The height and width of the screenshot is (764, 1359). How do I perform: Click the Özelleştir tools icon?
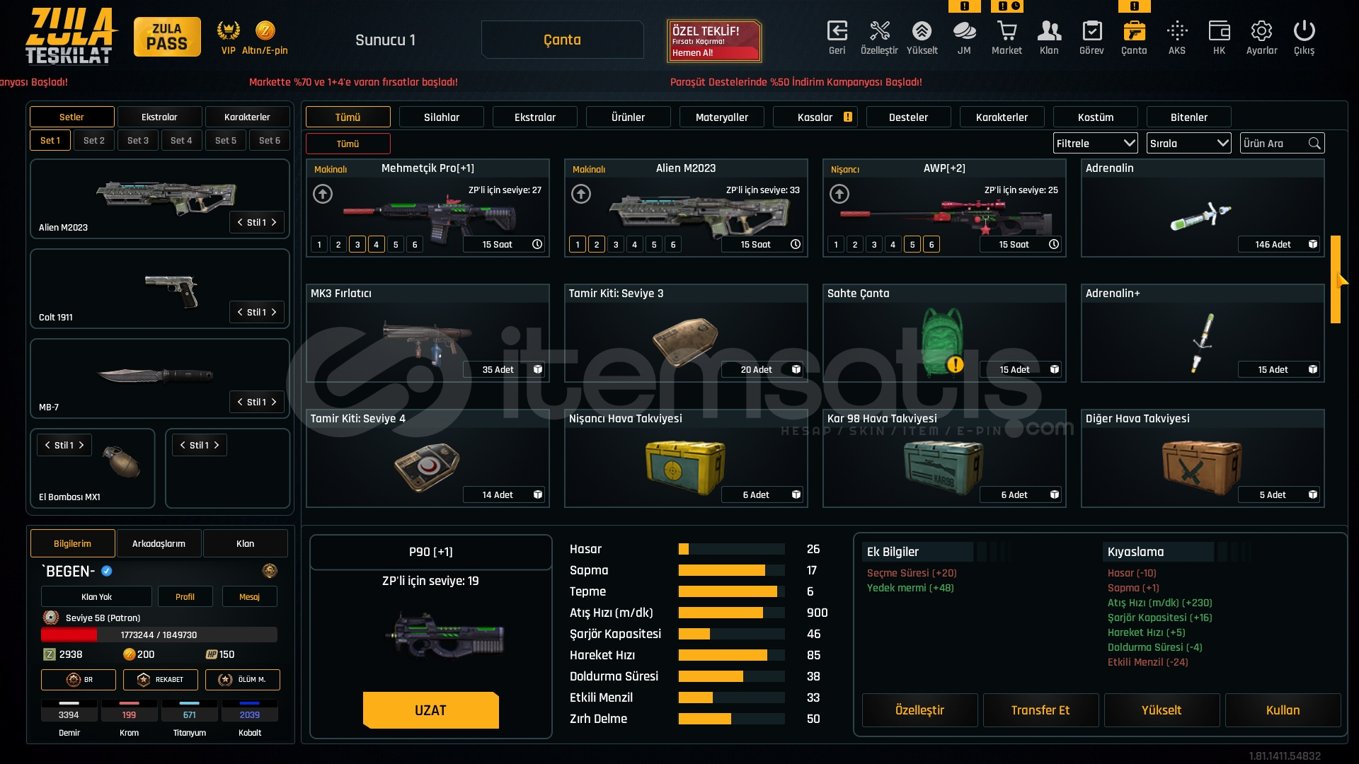[879, 32]
